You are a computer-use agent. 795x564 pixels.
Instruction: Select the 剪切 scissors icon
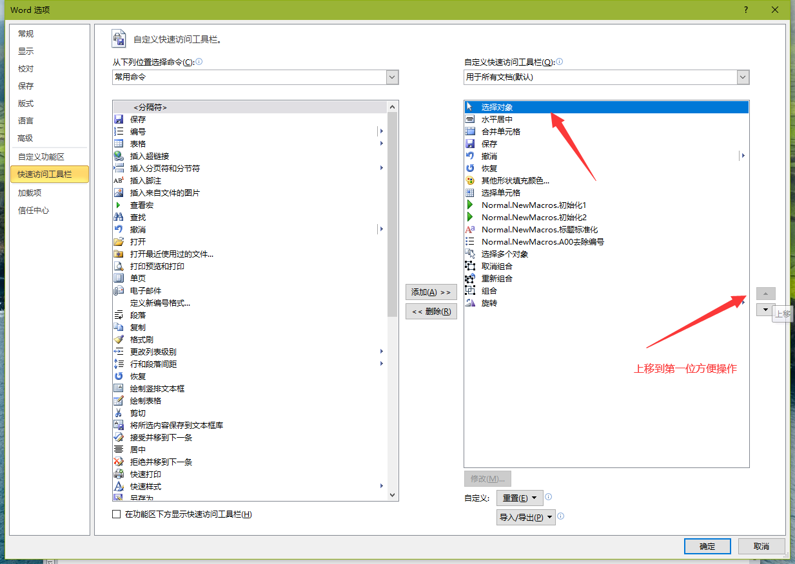(119, 413)
